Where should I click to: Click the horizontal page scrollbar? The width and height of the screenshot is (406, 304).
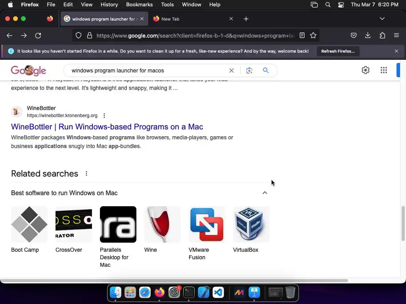coord(174,281)
